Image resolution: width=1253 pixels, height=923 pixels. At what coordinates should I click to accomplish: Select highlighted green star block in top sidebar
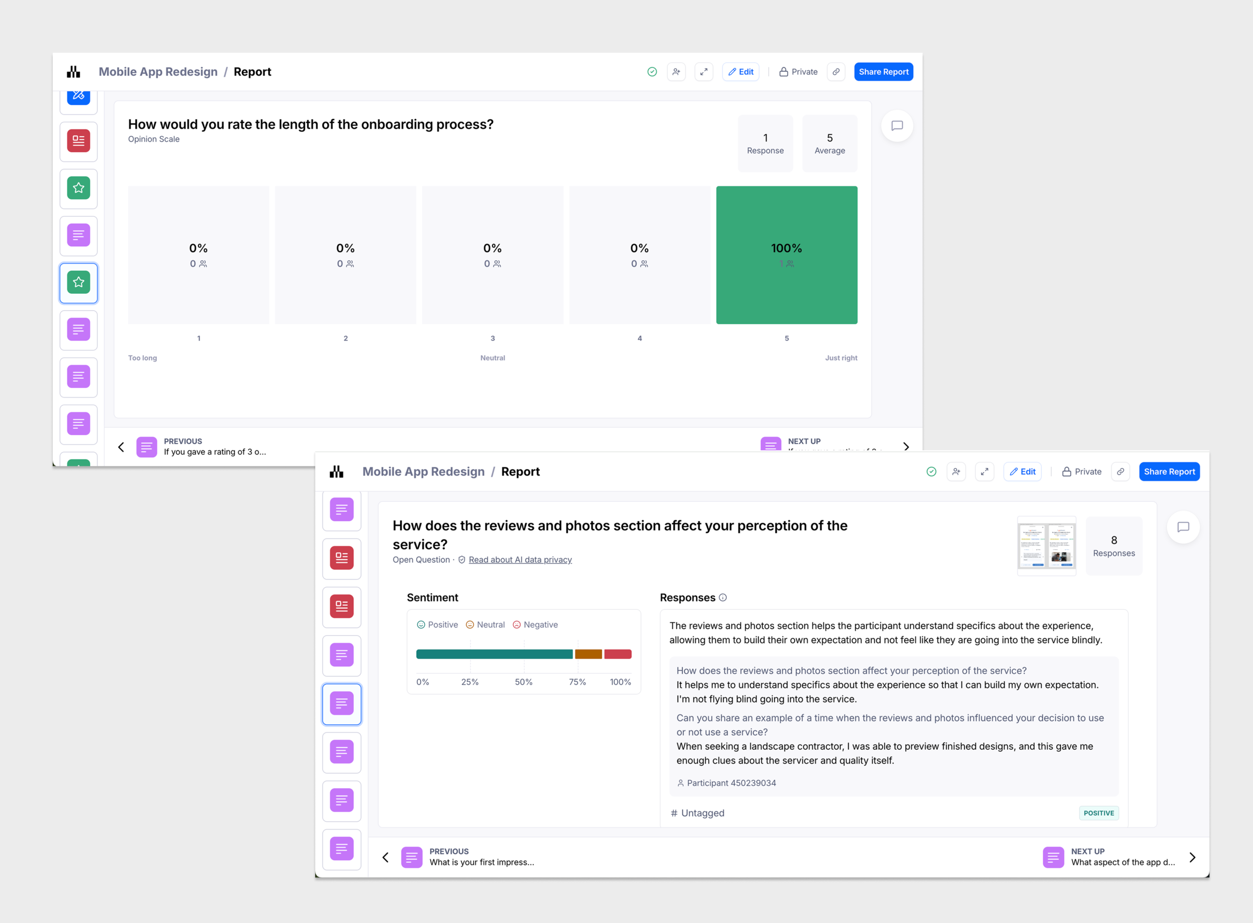point(79,283)
